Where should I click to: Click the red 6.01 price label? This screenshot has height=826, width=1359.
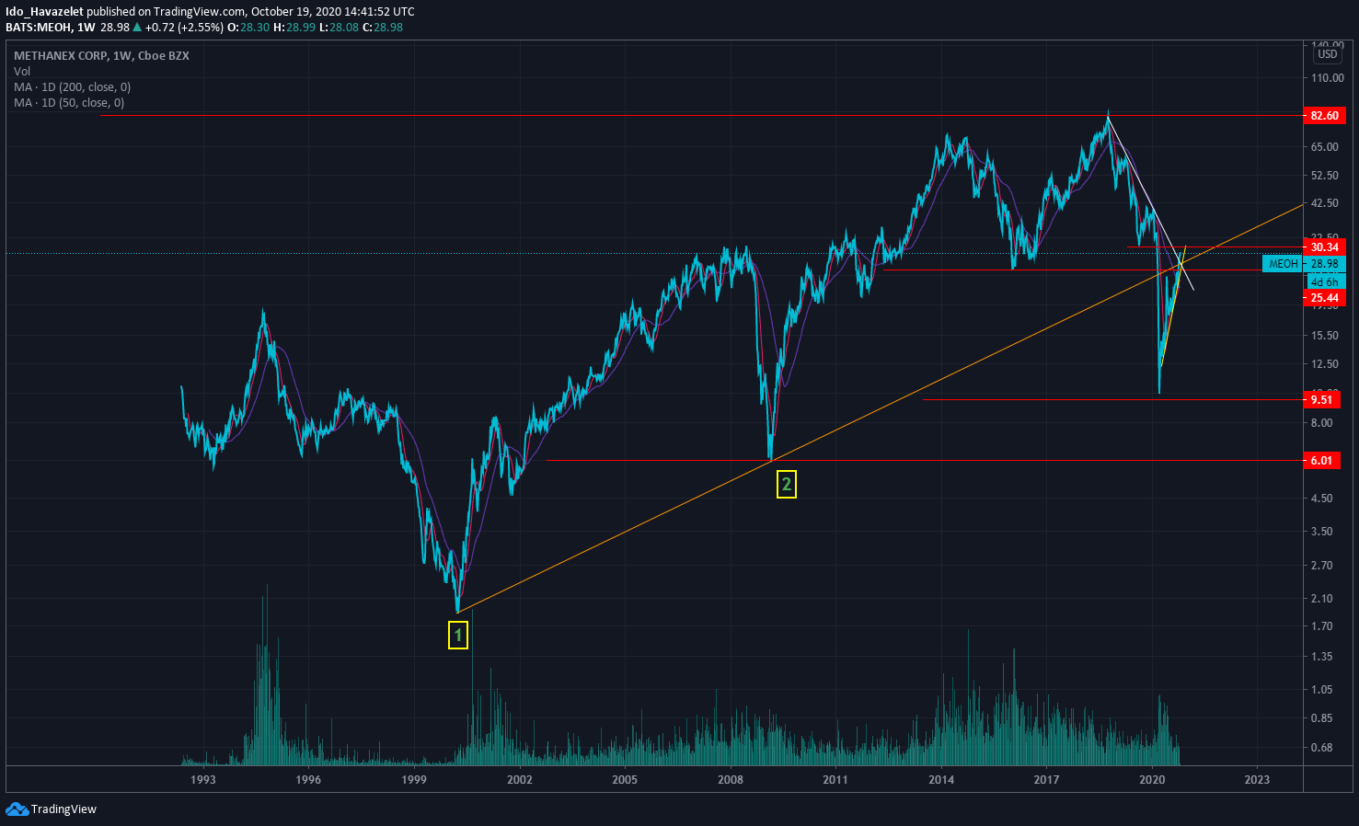pyautogui.click(x=1321, y=461)
